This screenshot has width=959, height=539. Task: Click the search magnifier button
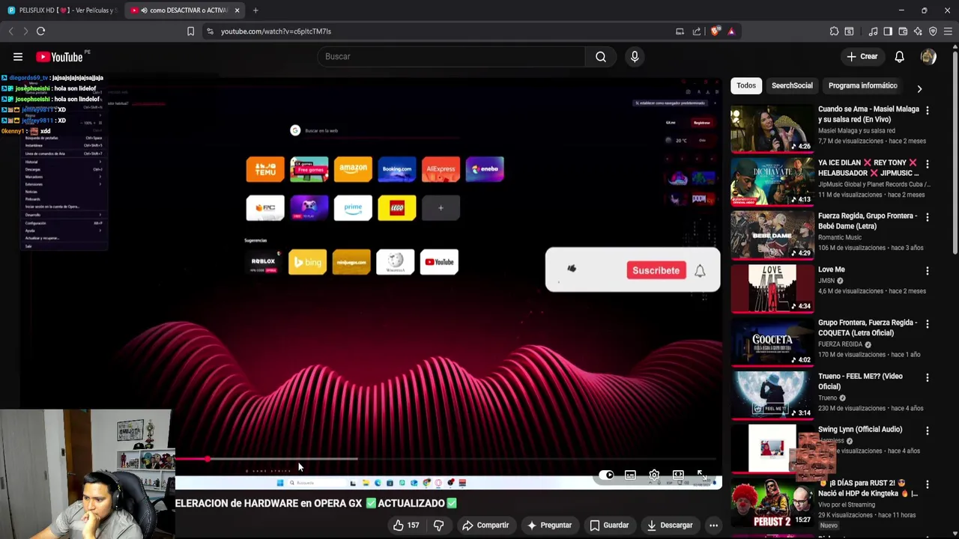click(601, 56)
